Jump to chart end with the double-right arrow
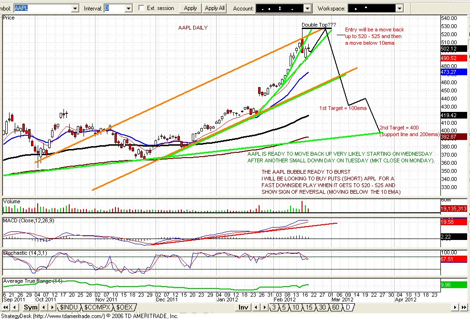Screen dimensions: 470x319 coord(464,308)
